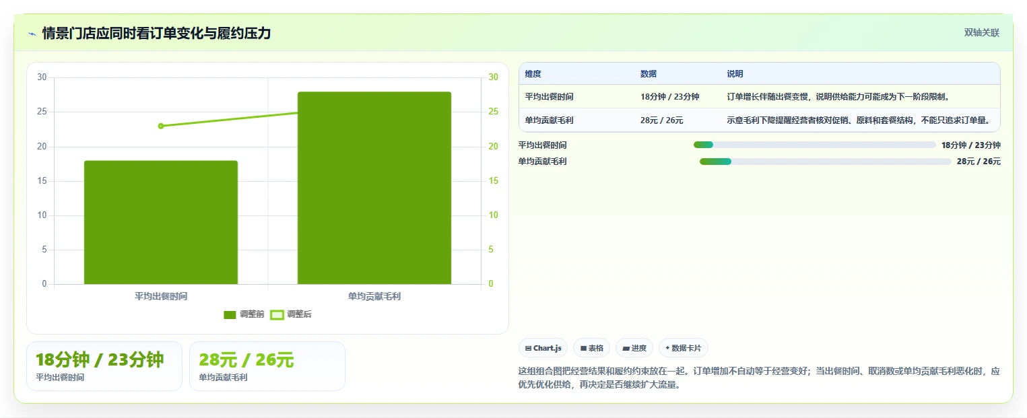
Task: Click the description starting 订单增长伴随出餐变慢
Action: tap(838, 97)
